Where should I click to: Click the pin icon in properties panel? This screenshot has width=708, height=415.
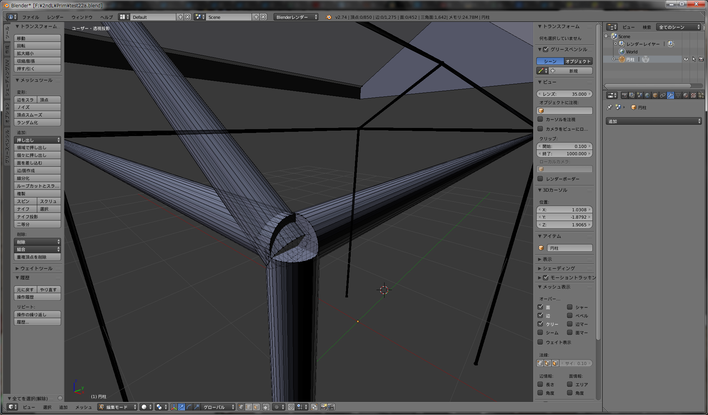tap(609, 108)
